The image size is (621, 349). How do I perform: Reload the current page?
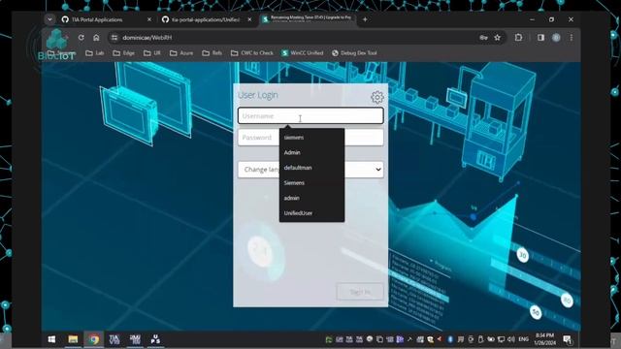pos(82,38)
